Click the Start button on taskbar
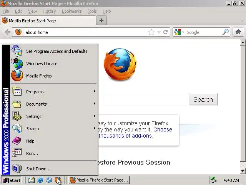 12,180
